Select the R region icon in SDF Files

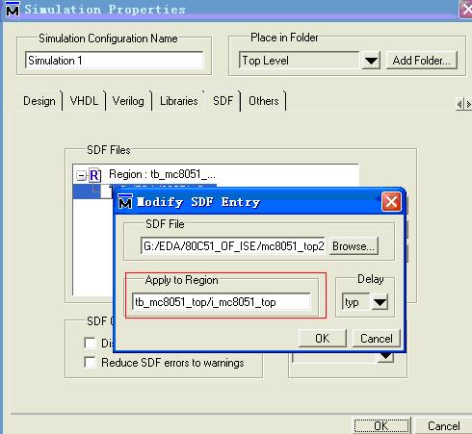point(94,175)
